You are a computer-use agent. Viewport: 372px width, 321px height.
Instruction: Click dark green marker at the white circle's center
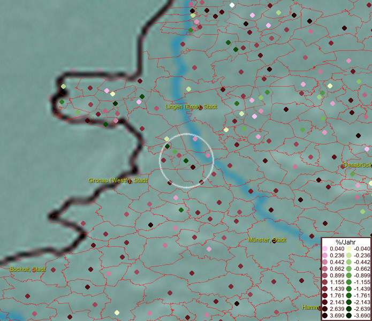[x=186, y=160]
